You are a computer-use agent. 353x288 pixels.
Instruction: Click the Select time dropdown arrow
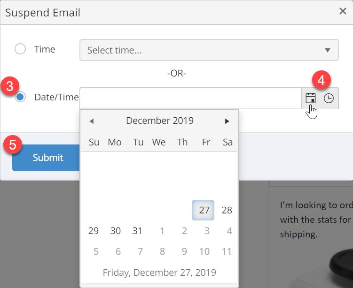click(x=328, y=50)
